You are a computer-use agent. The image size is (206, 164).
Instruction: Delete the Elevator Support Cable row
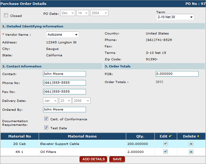(191, 144)
